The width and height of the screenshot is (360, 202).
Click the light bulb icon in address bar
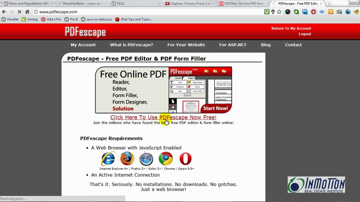coord(273,12)
